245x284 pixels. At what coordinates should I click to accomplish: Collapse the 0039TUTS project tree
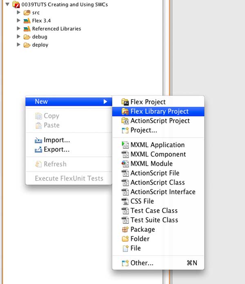(7, 4)
